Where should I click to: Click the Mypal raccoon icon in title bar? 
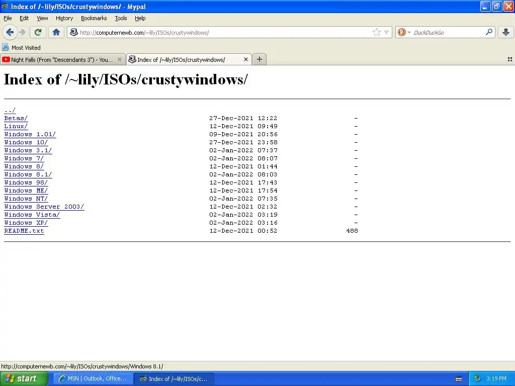[5, 6]
